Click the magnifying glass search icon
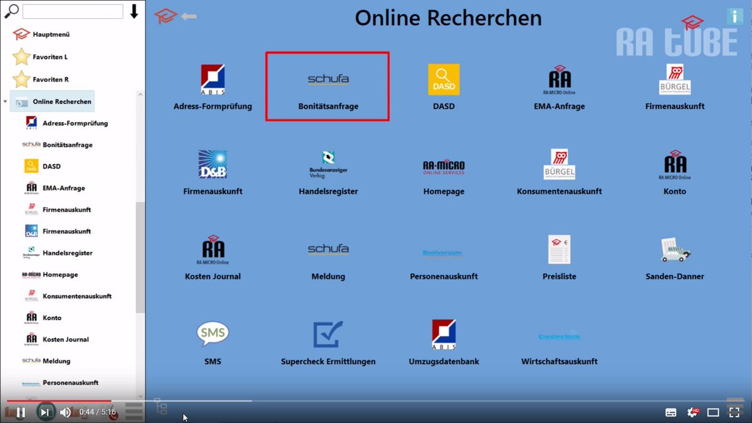 11,11
